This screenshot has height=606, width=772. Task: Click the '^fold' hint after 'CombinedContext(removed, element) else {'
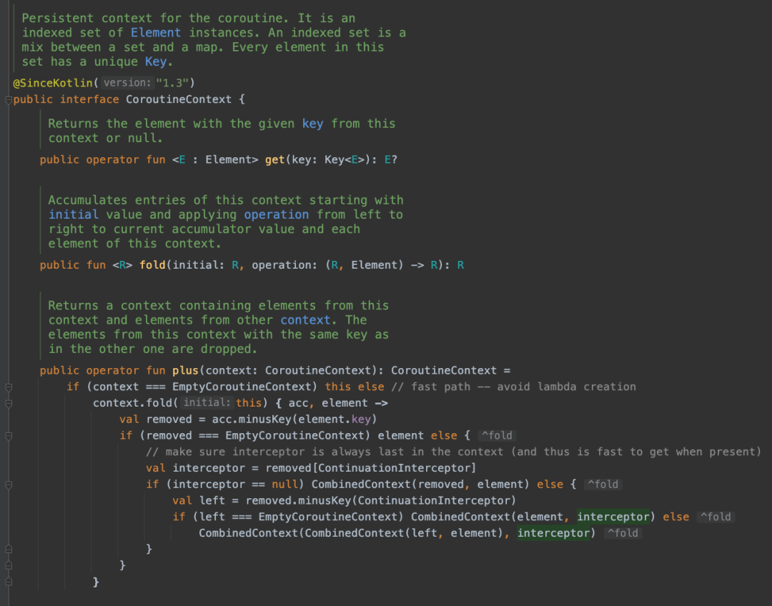click(x=603, y=485)
